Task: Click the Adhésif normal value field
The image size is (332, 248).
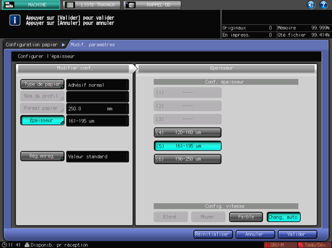Action: (98, 85)
